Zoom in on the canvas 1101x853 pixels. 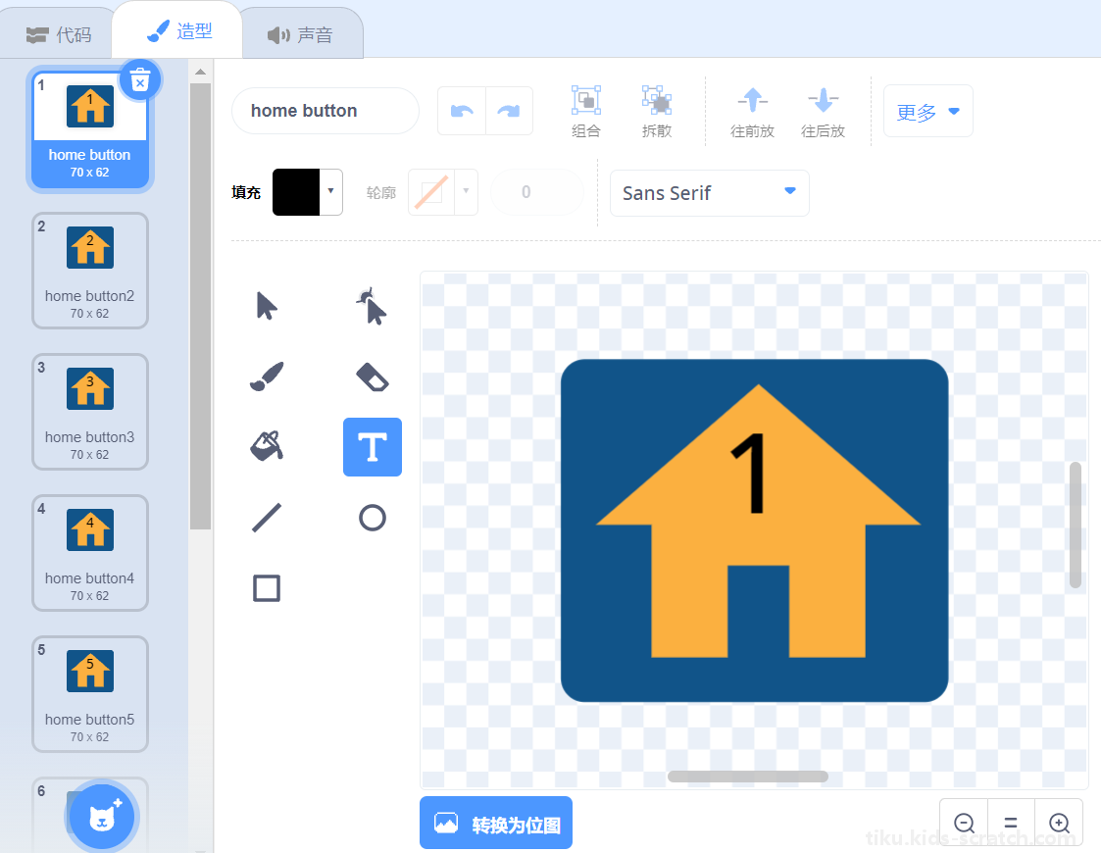coord(1058,823)
